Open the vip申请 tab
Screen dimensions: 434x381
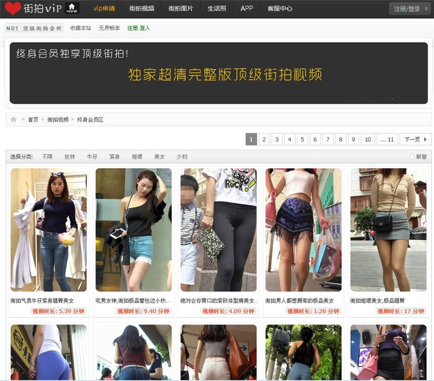click(104, 9)
